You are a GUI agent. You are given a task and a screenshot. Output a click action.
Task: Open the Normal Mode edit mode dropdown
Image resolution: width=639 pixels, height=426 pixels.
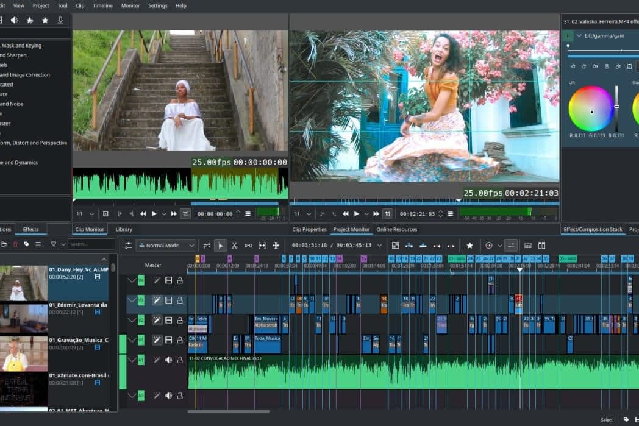(166, 246)
